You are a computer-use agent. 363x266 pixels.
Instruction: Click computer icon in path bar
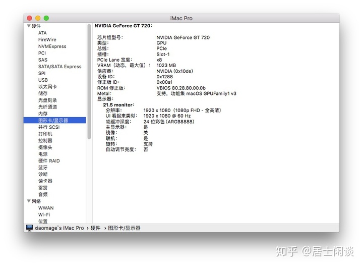coord(29,228)
